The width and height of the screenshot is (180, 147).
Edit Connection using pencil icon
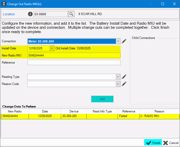pyautogui.click(x=124, y=41)
